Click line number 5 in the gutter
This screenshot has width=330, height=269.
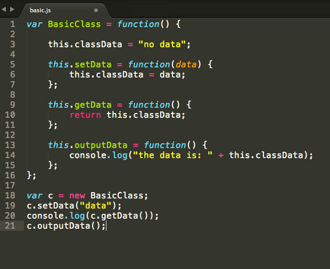point(12,65)
